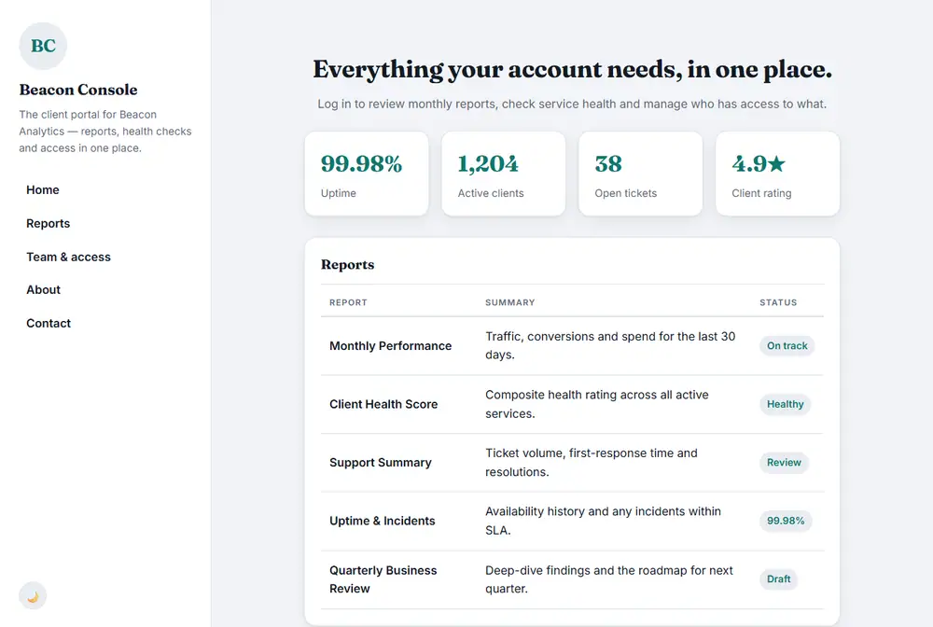
Task: Select the 1,204 Active clients card
Action: pyautogui.click(x=504, y=174)
